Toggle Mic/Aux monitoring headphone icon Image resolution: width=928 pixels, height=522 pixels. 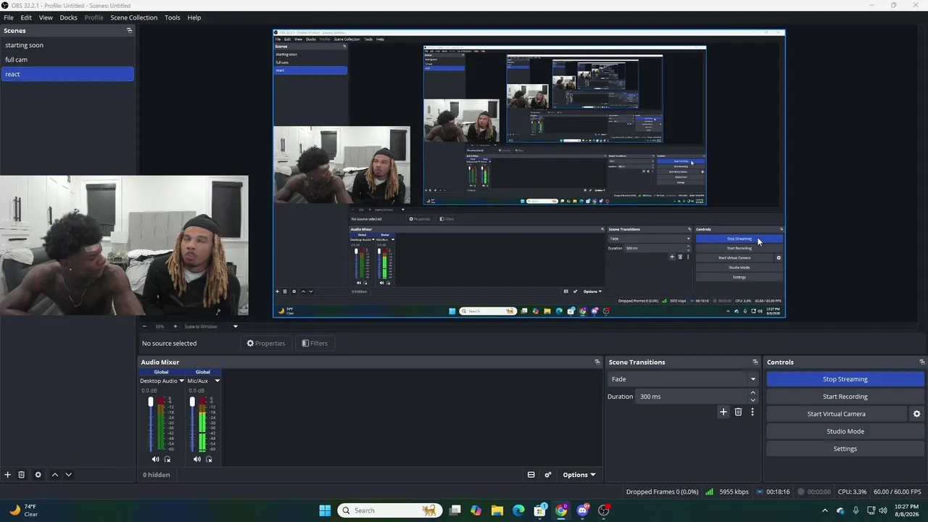[x=209, y=459]
